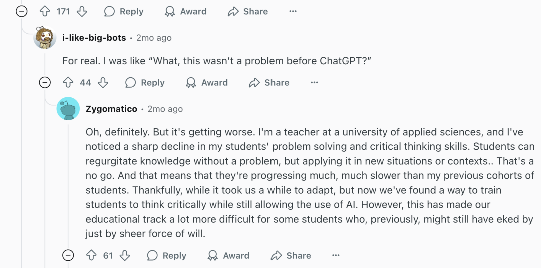This screenshot has height=268, width=541.
Task: Downvote Zygomatico's 61-point comment
Action: pos(125,256)
